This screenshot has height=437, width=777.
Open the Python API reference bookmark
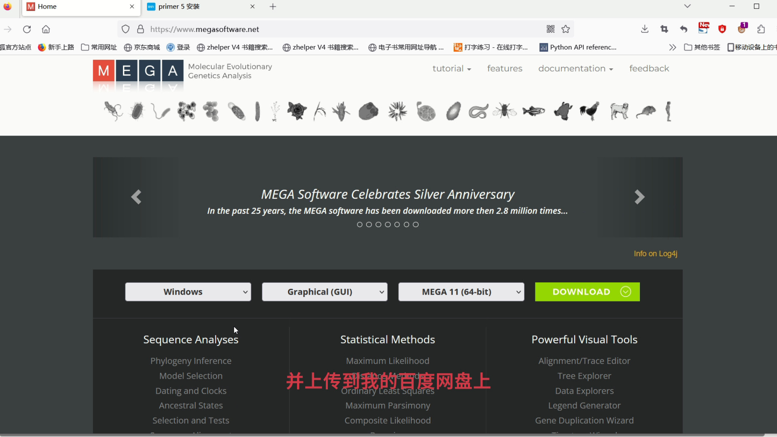578,47
